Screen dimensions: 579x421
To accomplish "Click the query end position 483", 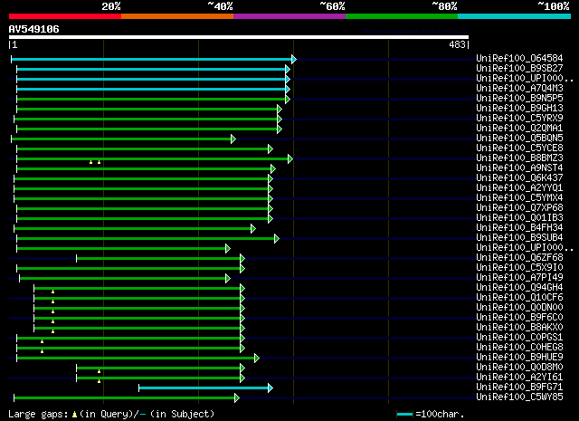I will click(x=457, y=44).
